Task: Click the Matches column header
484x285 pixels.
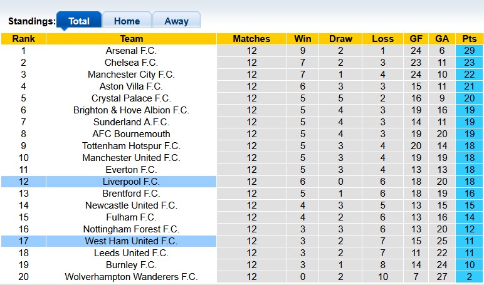Action: click(251, 39)
